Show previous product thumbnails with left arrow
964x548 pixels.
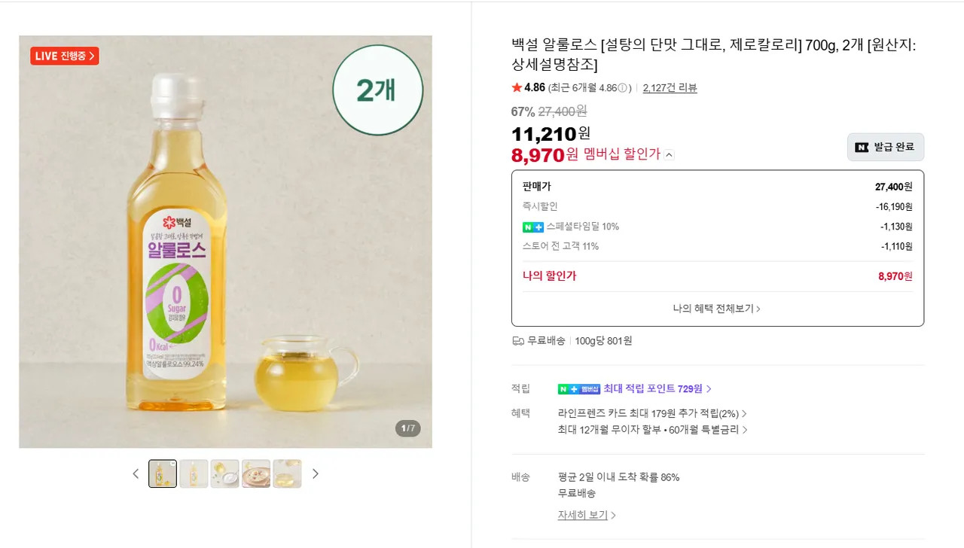coord(136,473)
